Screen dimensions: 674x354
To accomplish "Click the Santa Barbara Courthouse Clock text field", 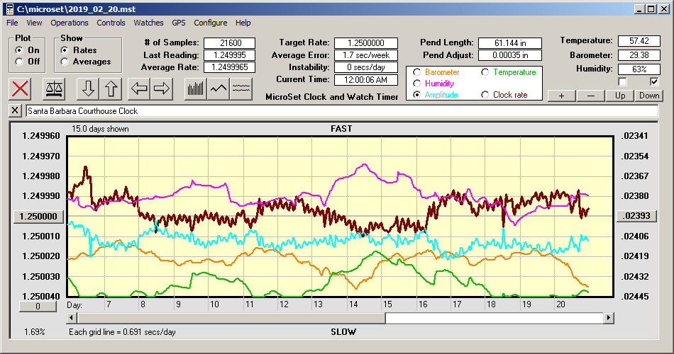I will click(342, 111).
